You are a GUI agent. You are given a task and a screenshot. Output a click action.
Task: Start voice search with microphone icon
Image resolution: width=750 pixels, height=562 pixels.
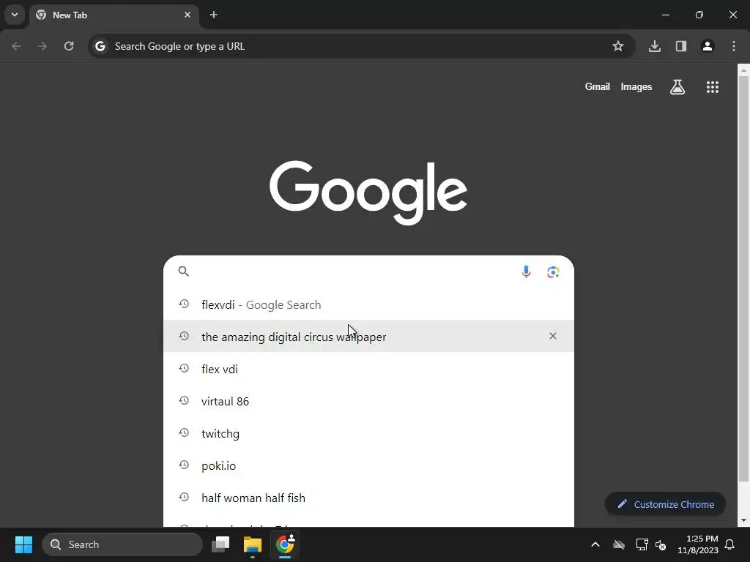point(526,272)
